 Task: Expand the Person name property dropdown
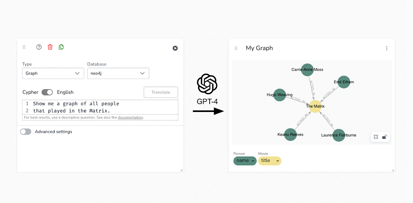point(245,161)
